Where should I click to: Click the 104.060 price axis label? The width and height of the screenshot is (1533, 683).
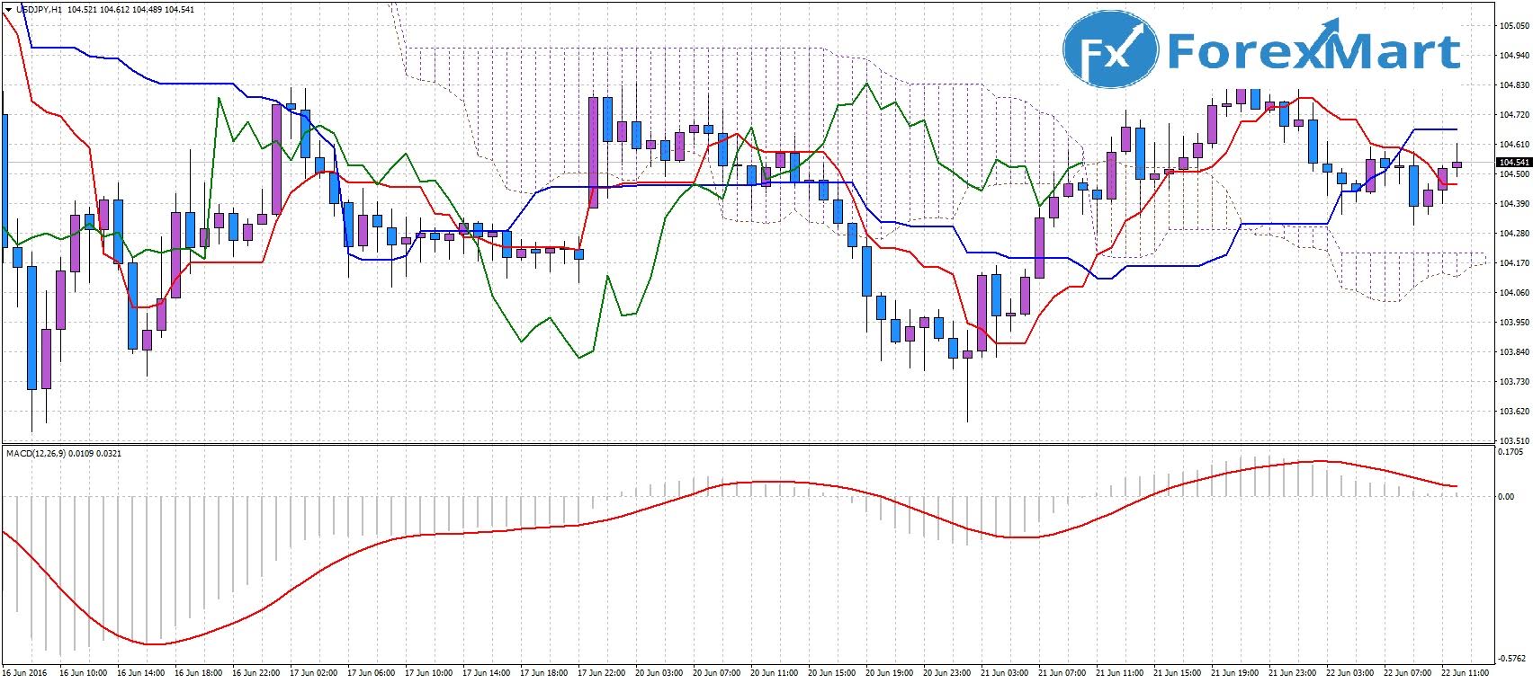tap(1515, 293)
